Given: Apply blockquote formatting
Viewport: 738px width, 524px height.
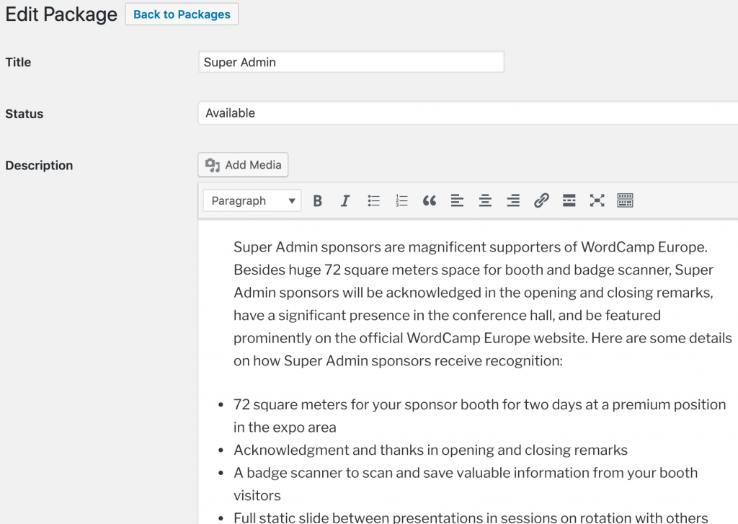Looking at the screenshot, I should (x=430, y=201).
